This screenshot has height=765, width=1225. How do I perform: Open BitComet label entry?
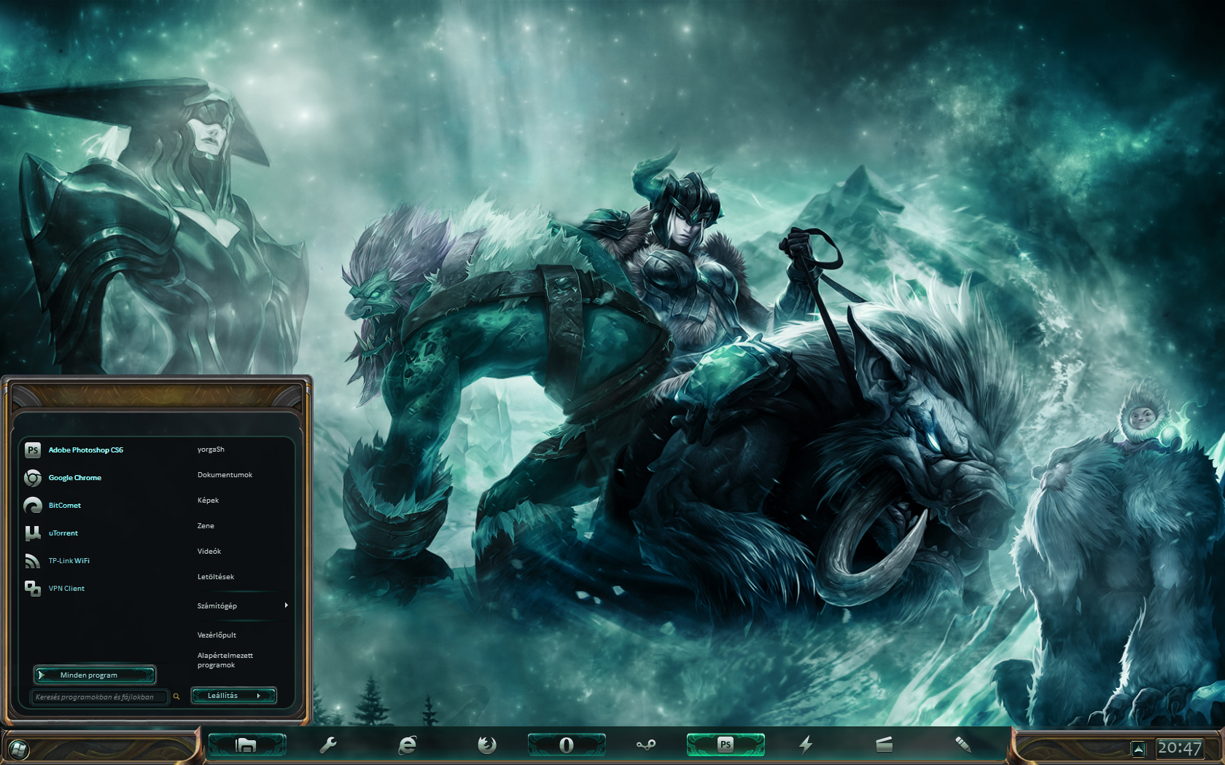[65, 506]
